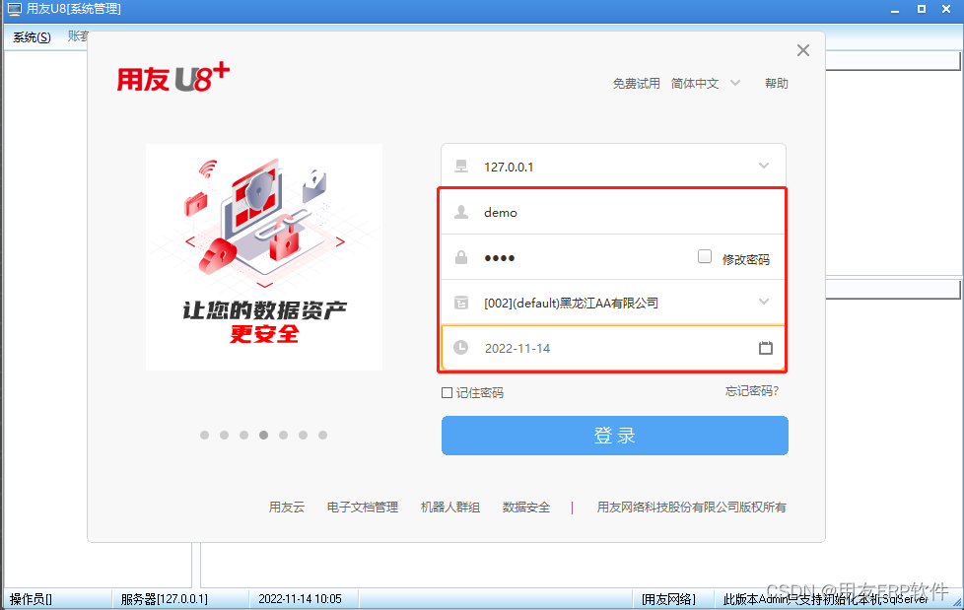Select the seventh carousel dot indicator
This screenshot has height=610, width=964.
(x=322, y=436)
